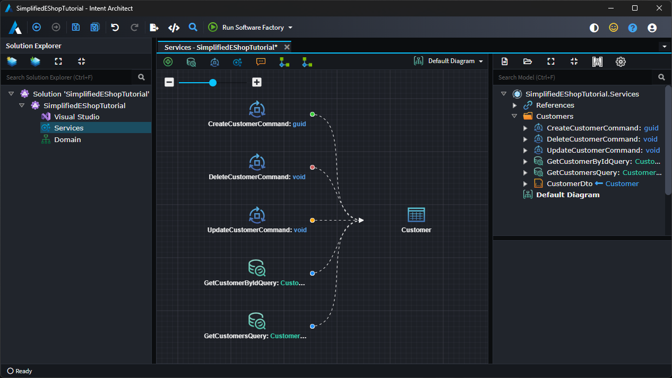Click the navigate back arrow icon

pos(37,28)
